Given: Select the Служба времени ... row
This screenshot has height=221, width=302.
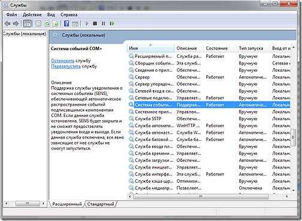Looking at the screenshot, I should [209, 154].
